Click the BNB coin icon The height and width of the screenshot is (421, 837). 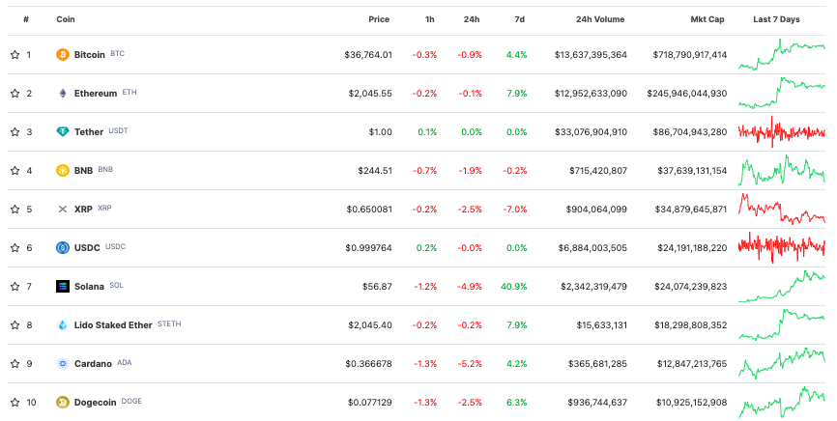[63, 171]
